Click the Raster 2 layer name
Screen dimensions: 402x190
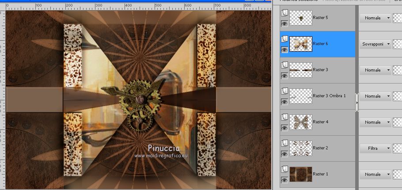(320, 148)
